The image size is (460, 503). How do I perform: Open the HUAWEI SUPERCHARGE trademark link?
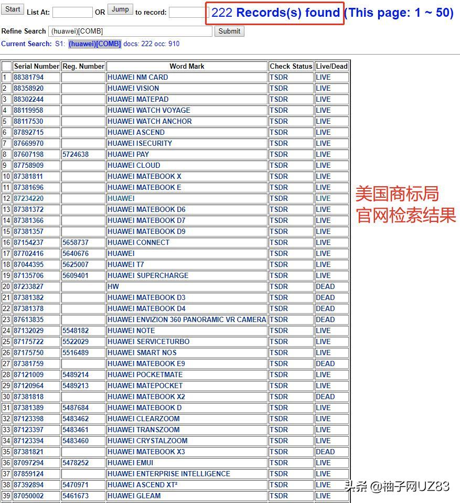[x=148, y=275]
